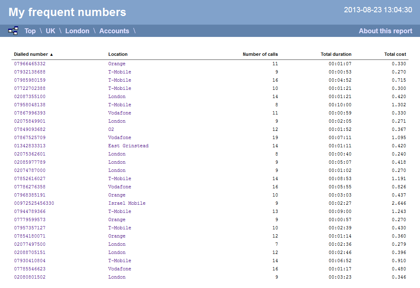Screen dimensions: 420x288
Task: Sort the report by Location column
Action: 118,54
